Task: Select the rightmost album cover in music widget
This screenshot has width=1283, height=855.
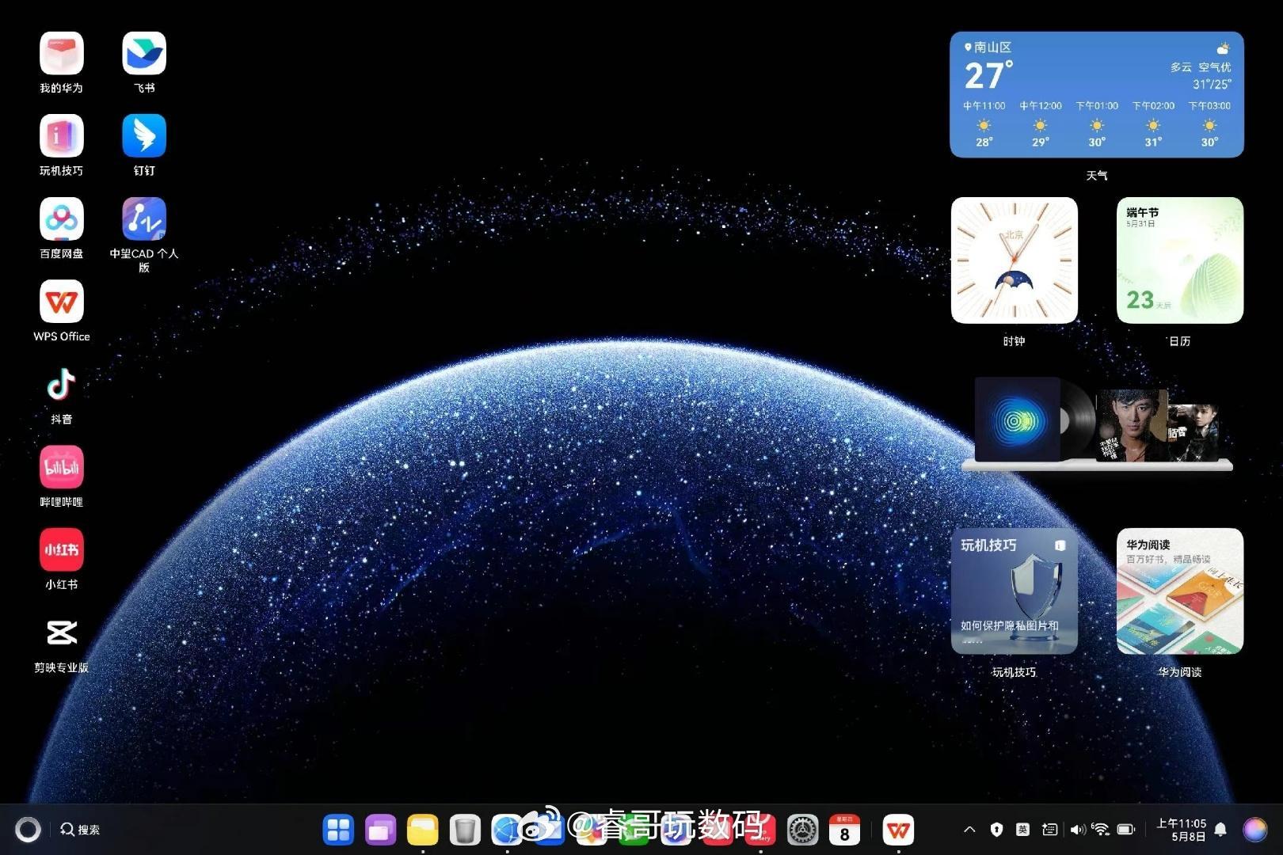Action: pyautogui.click(x=1195, y=431)
